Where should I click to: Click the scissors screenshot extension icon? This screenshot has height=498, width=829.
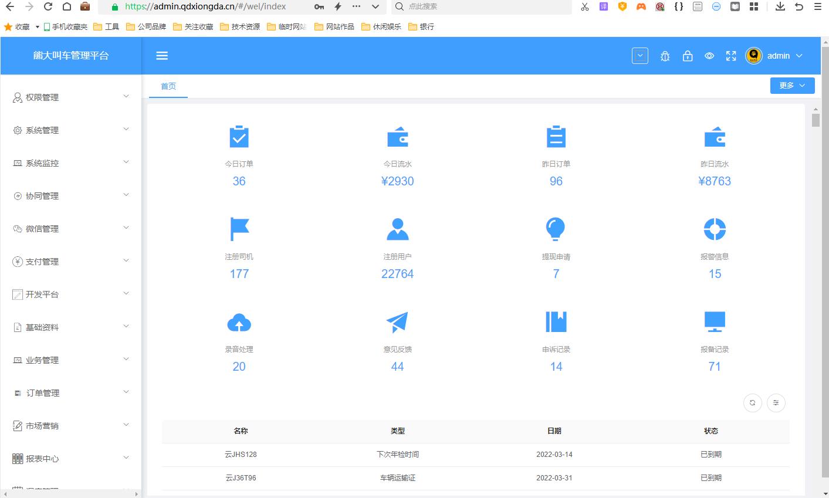coord(584,6)
